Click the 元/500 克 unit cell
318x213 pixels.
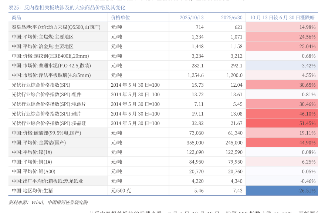pyautogui.click(x=121, y=191)
